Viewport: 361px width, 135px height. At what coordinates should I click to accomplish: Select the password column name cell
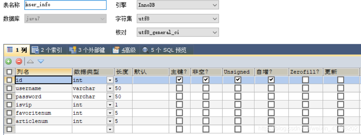43,97
